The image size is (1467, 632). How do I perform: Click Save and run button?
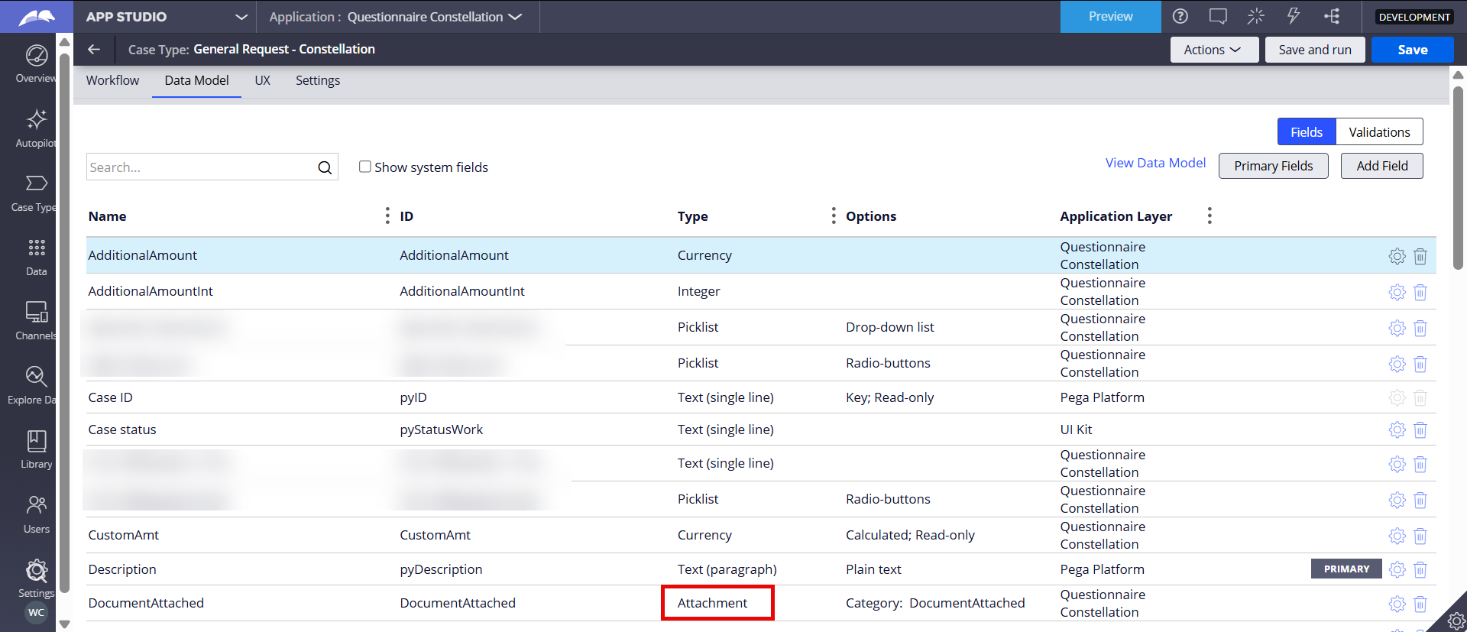tap(1315, 50)
